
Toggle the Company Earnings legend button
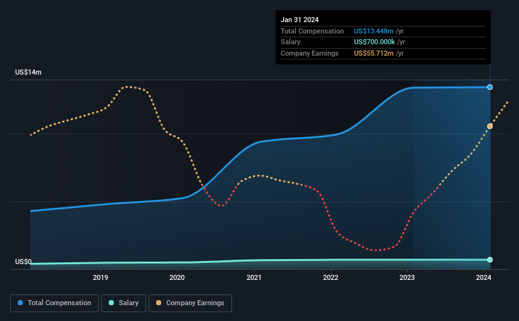(x=190, y=303)
